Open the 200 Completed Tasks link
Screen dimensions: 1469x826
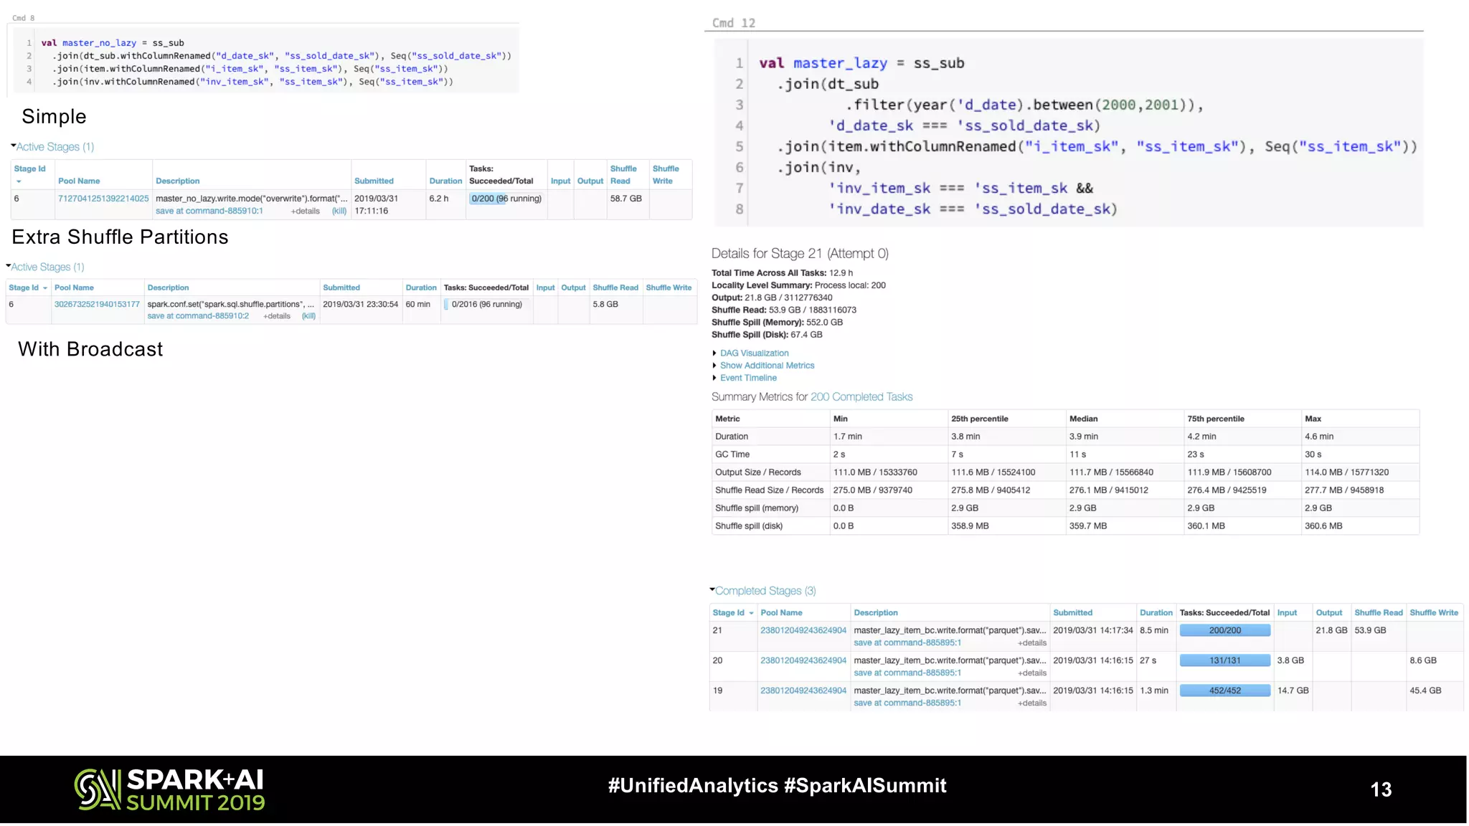click(861, 397)
